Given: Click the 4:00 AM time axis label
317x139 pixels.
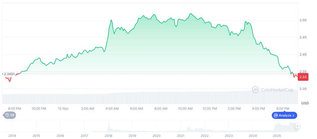Looking at the screenshot, I should pos(112,109).
